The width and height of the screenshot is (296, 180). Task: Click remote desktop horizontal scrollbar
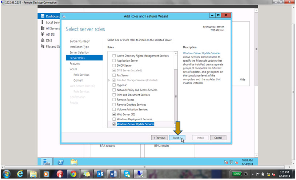point(144,167)
